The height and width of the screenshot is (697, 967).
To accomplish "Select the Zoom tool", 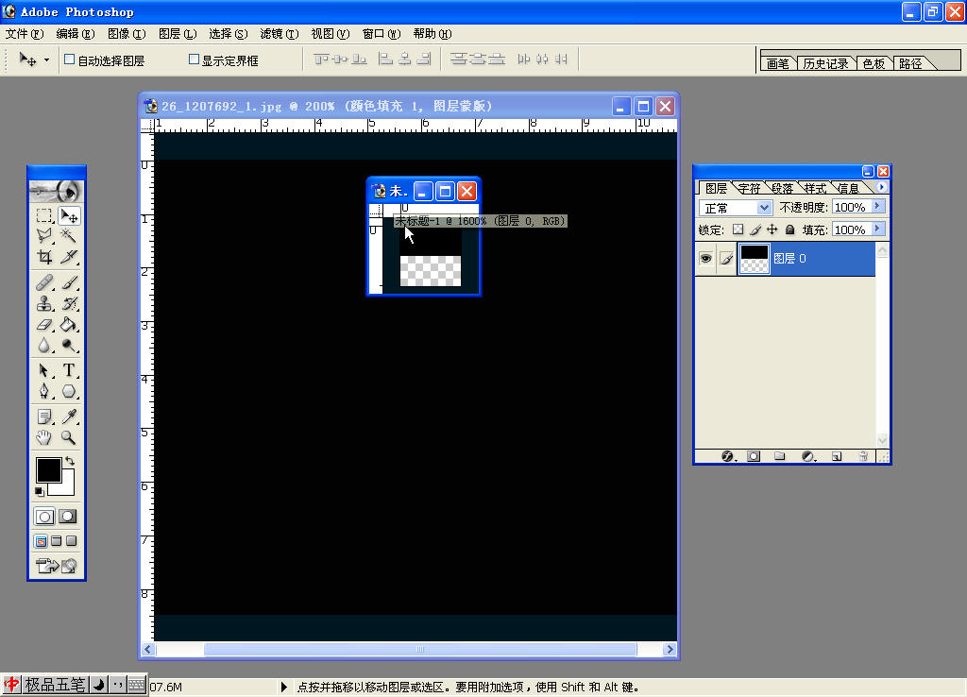I will [68, 438].
